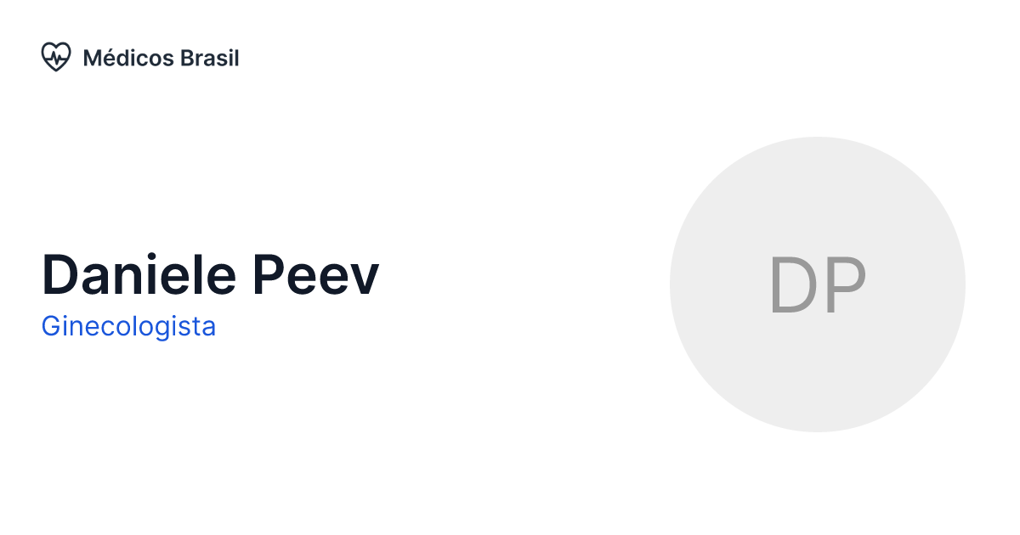Open the Ginecologista specialty link
This screenshot has width=1020, height=535.
click(x=128, y=326)
